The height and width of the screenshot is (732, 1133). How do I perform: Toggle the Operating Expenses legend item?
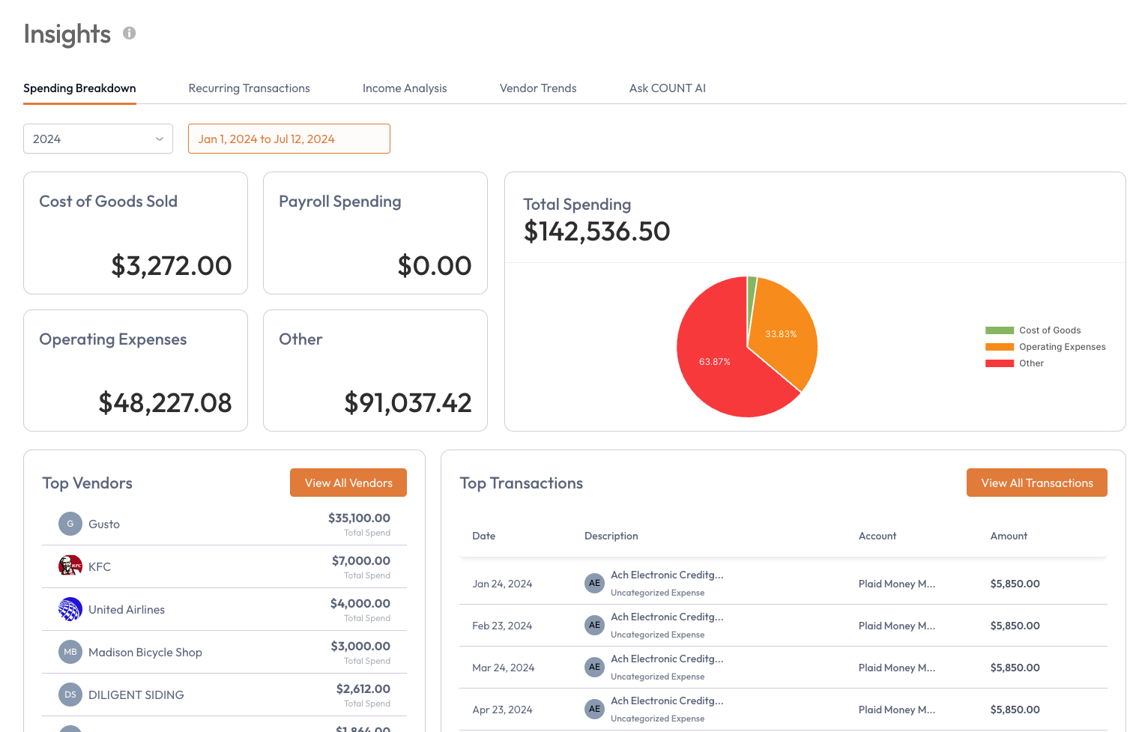(x=1045, y=347)
